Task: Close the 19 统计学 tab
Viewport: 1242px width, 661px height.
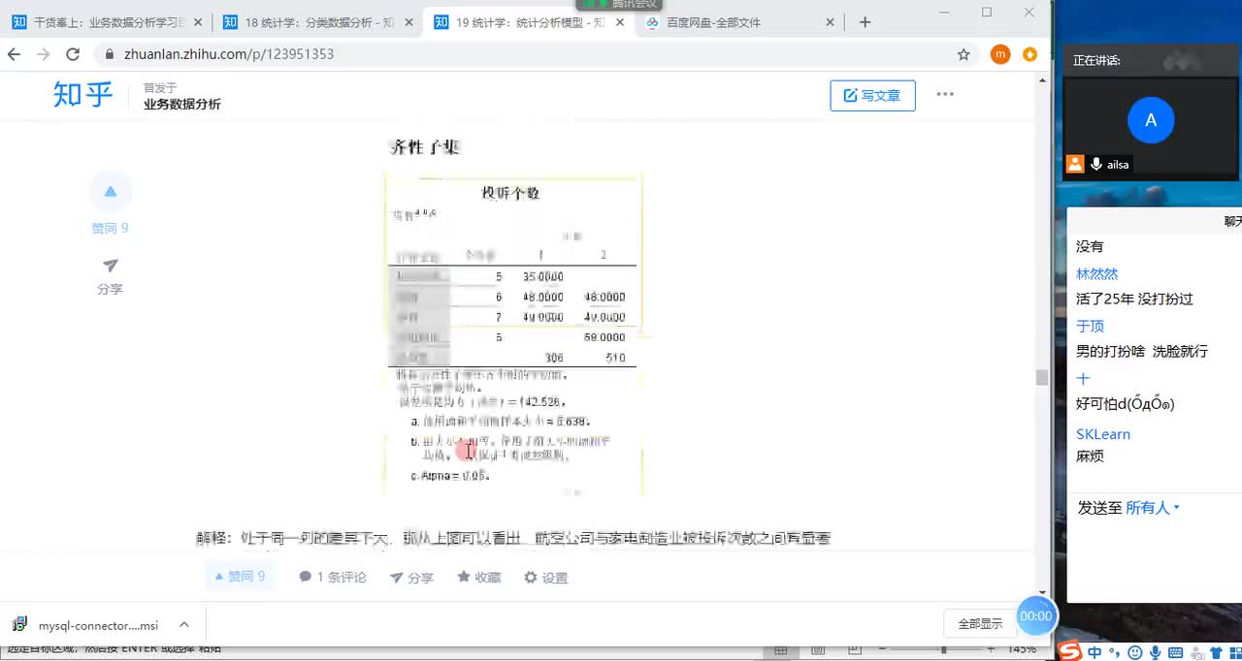Action: pyautogui.click(x=622, y=22)
